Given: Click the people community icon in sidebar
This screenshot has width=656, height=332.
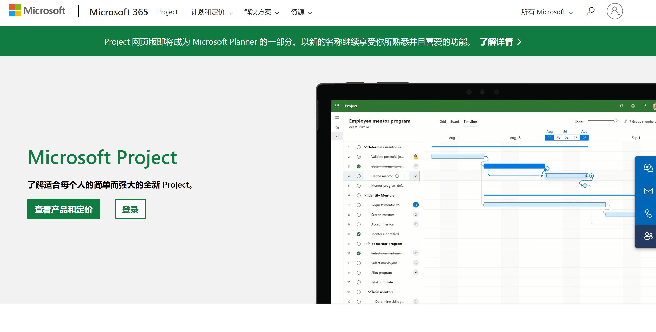Looking at the screenshot, I should (648, 236).
